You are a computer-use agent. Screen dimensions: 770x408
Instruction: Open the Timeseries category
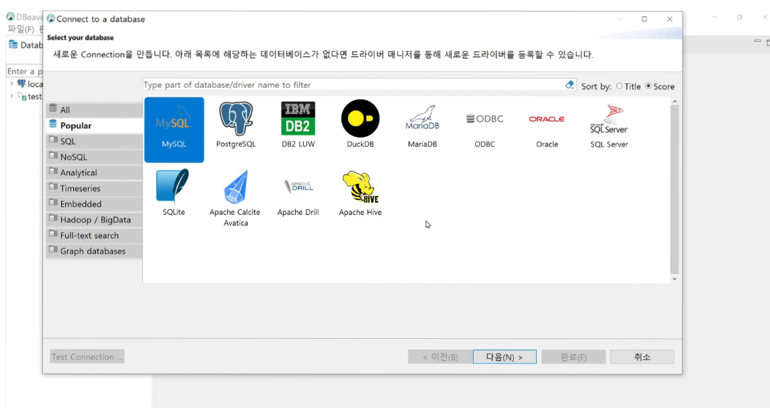point(94,189)
